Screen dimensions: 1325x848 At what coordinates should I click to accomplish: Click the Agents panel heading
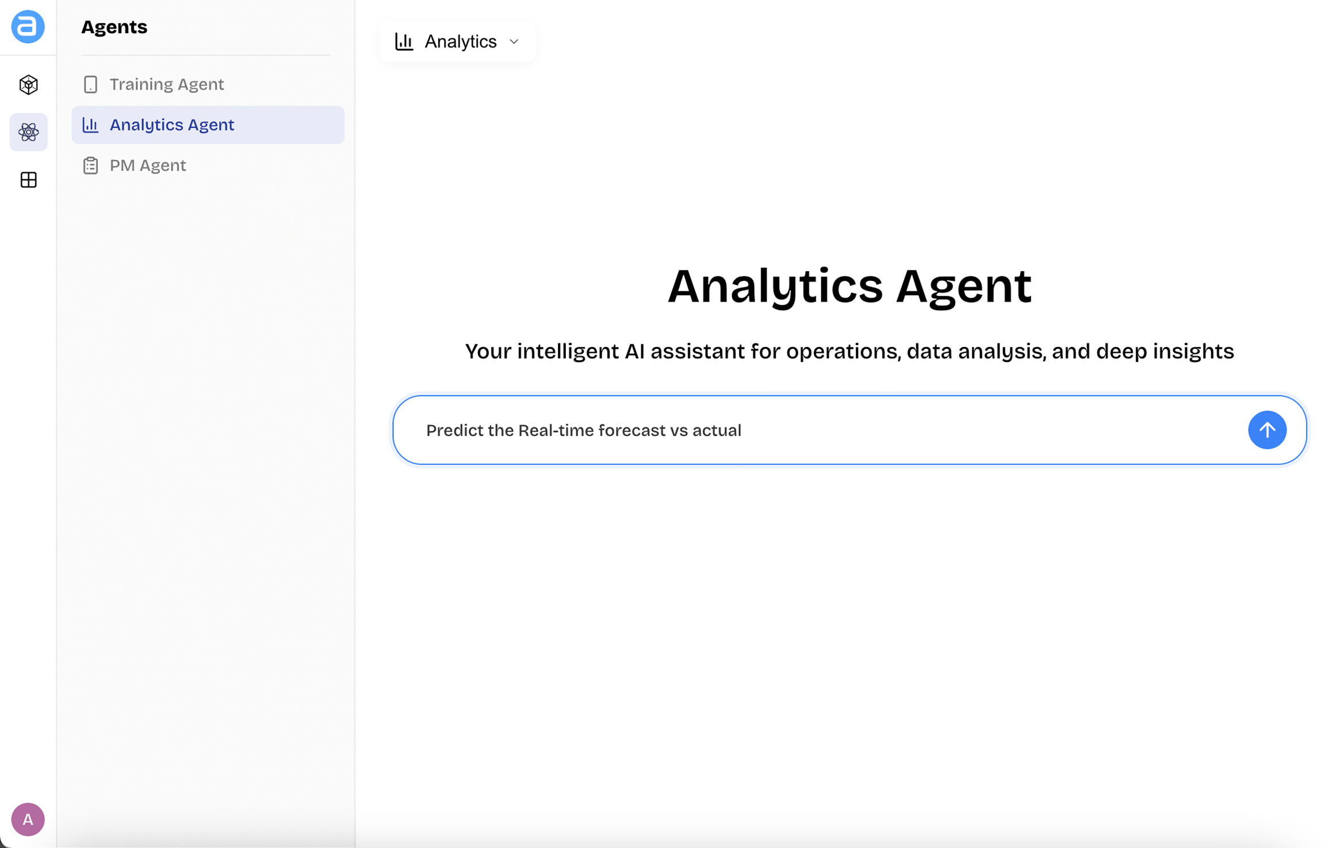tap(114, 27)
